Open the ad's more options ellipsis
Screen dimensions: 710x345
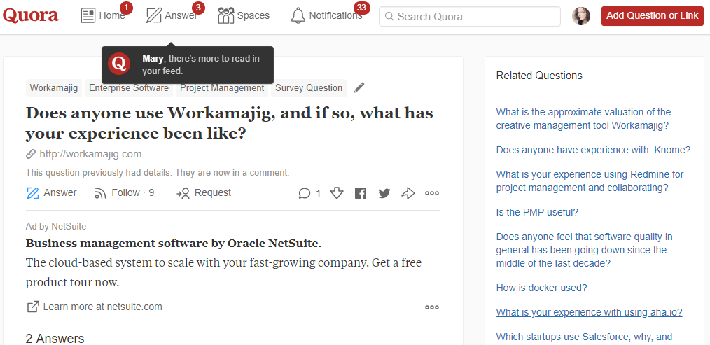click(x=432, y=307)
